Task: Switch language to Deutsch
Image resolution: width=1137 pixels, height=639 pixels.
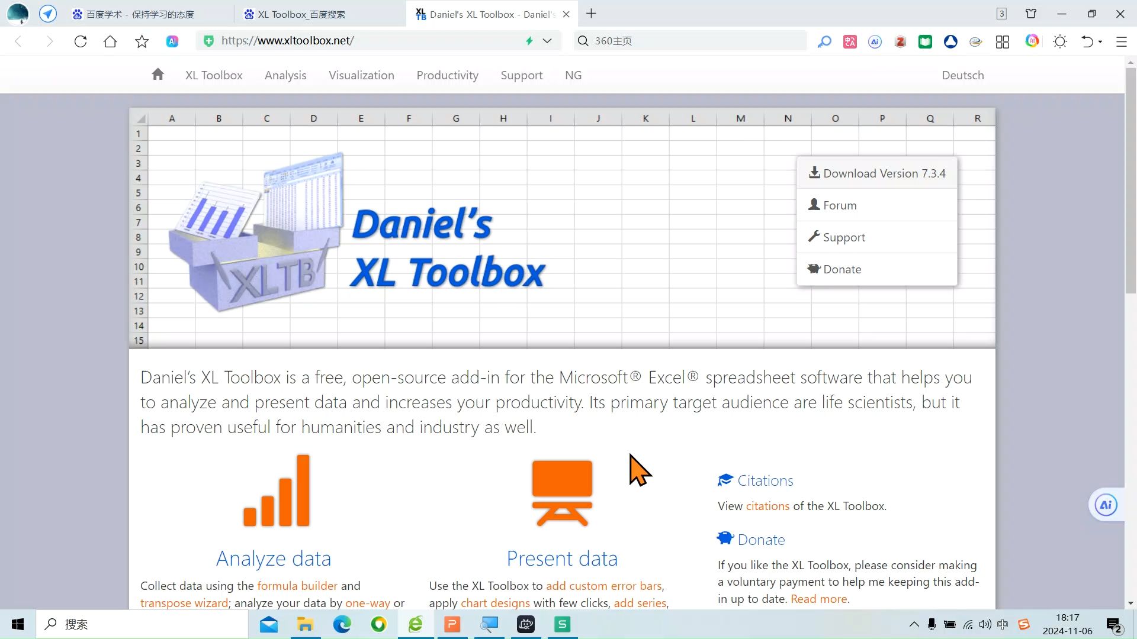Action: 963,75
